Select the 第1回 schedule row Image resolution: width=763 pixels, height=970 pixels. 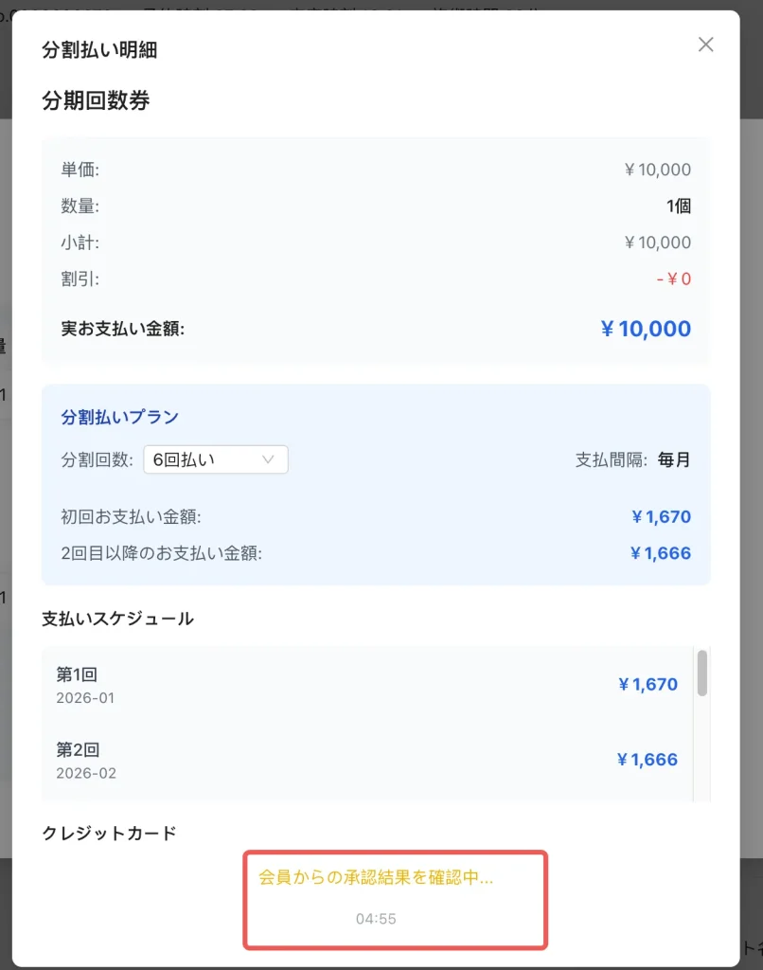[367, 685]
